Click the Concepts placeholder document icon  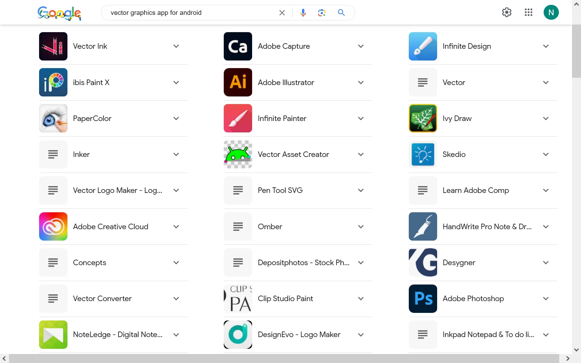click(53, 262)
